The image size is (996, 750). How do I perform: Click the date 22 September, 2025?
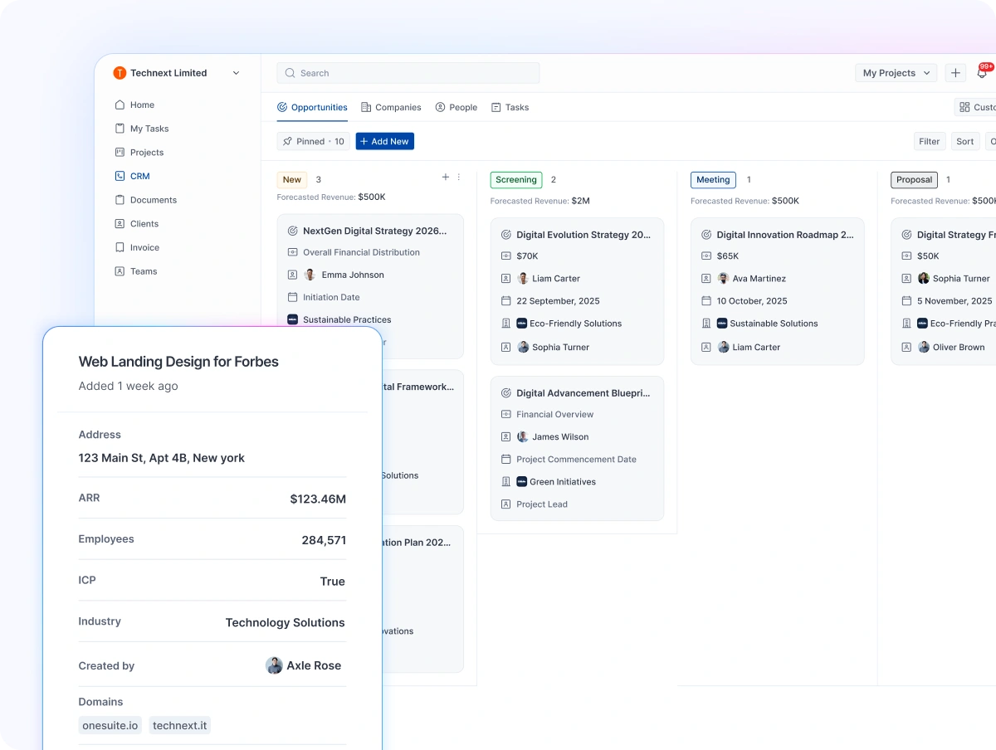coord(558,301)
